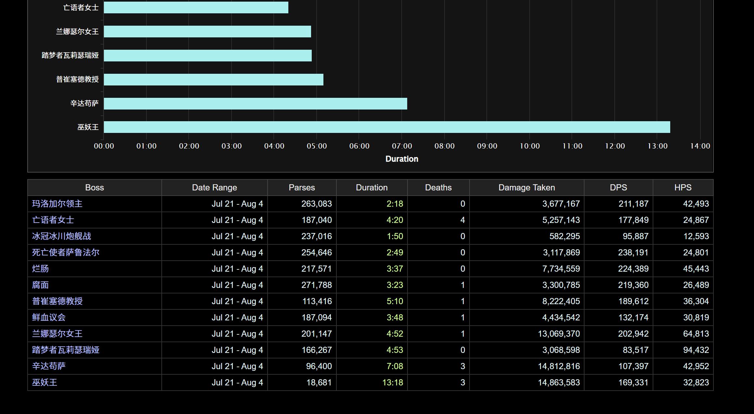Click the 冰冠冰川炮舰战 boss link
This screenshot has height=414, width=754.
[61, 236]
